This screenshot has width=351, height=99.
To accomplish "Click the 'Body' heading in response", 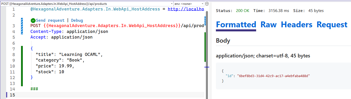I will point(223,41).
